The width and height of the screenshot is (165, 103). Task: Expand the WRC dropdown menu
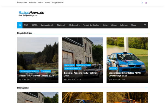point(26,25)
